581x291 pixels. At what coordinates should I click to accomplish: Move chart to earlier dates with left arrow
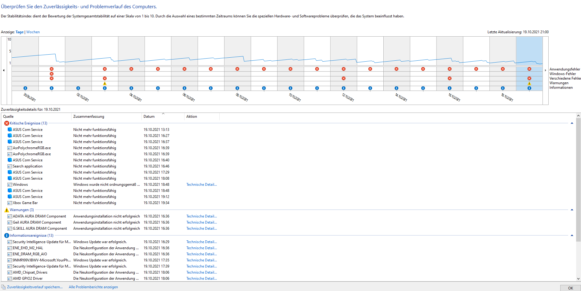[x=4, y=70]
